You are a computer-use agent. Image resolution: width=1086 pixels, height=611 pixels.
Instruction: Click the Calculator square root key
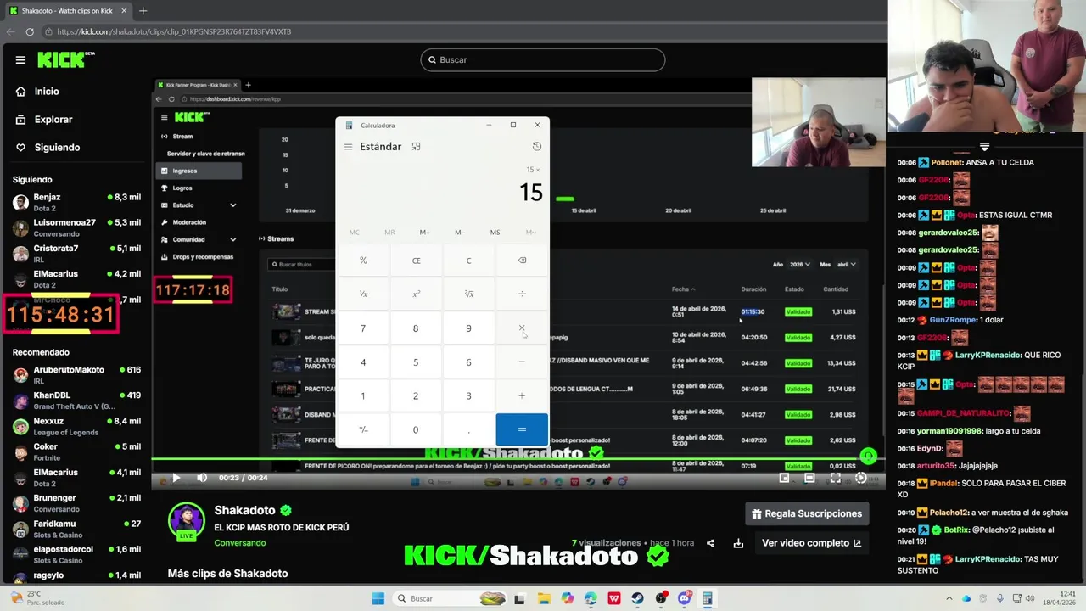[x=468, y=294]
